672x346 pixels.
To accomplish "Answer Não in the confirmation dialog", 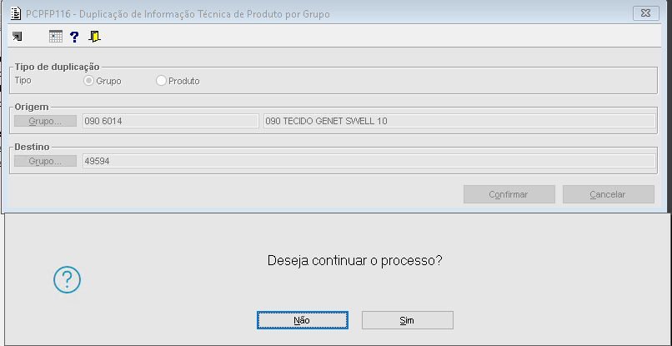I will pyautogui.click(x=302, y=320).
